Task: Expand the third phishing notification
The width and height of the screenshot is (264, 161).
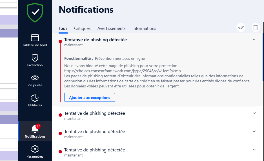Action: [254, 131]
